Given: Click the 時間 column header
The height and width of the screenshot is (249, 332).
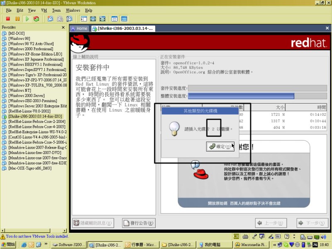Looking at the screenshot, I should (306, 107).
